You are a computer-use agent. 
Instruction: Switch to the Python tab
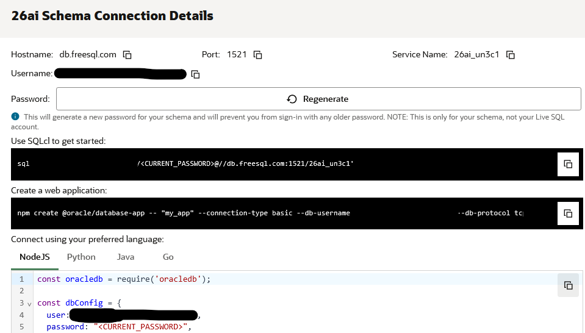pos(81,257)
